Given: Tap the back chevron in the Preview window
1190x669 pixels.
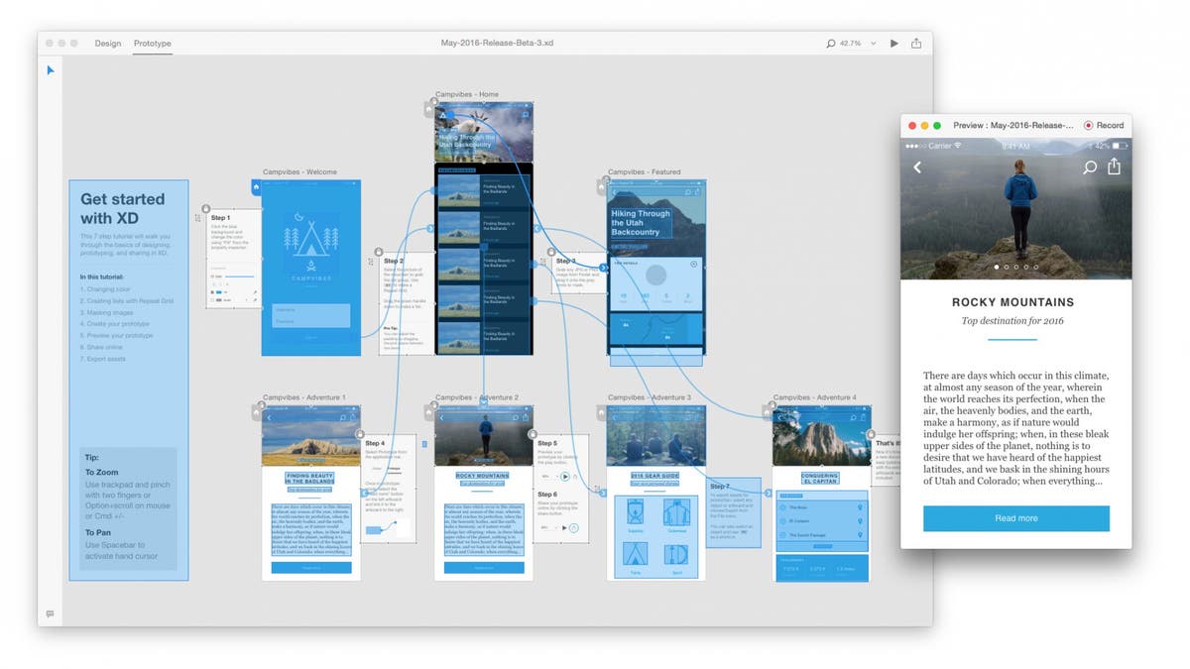Looking at the screenshot, I should coord(918,167).
